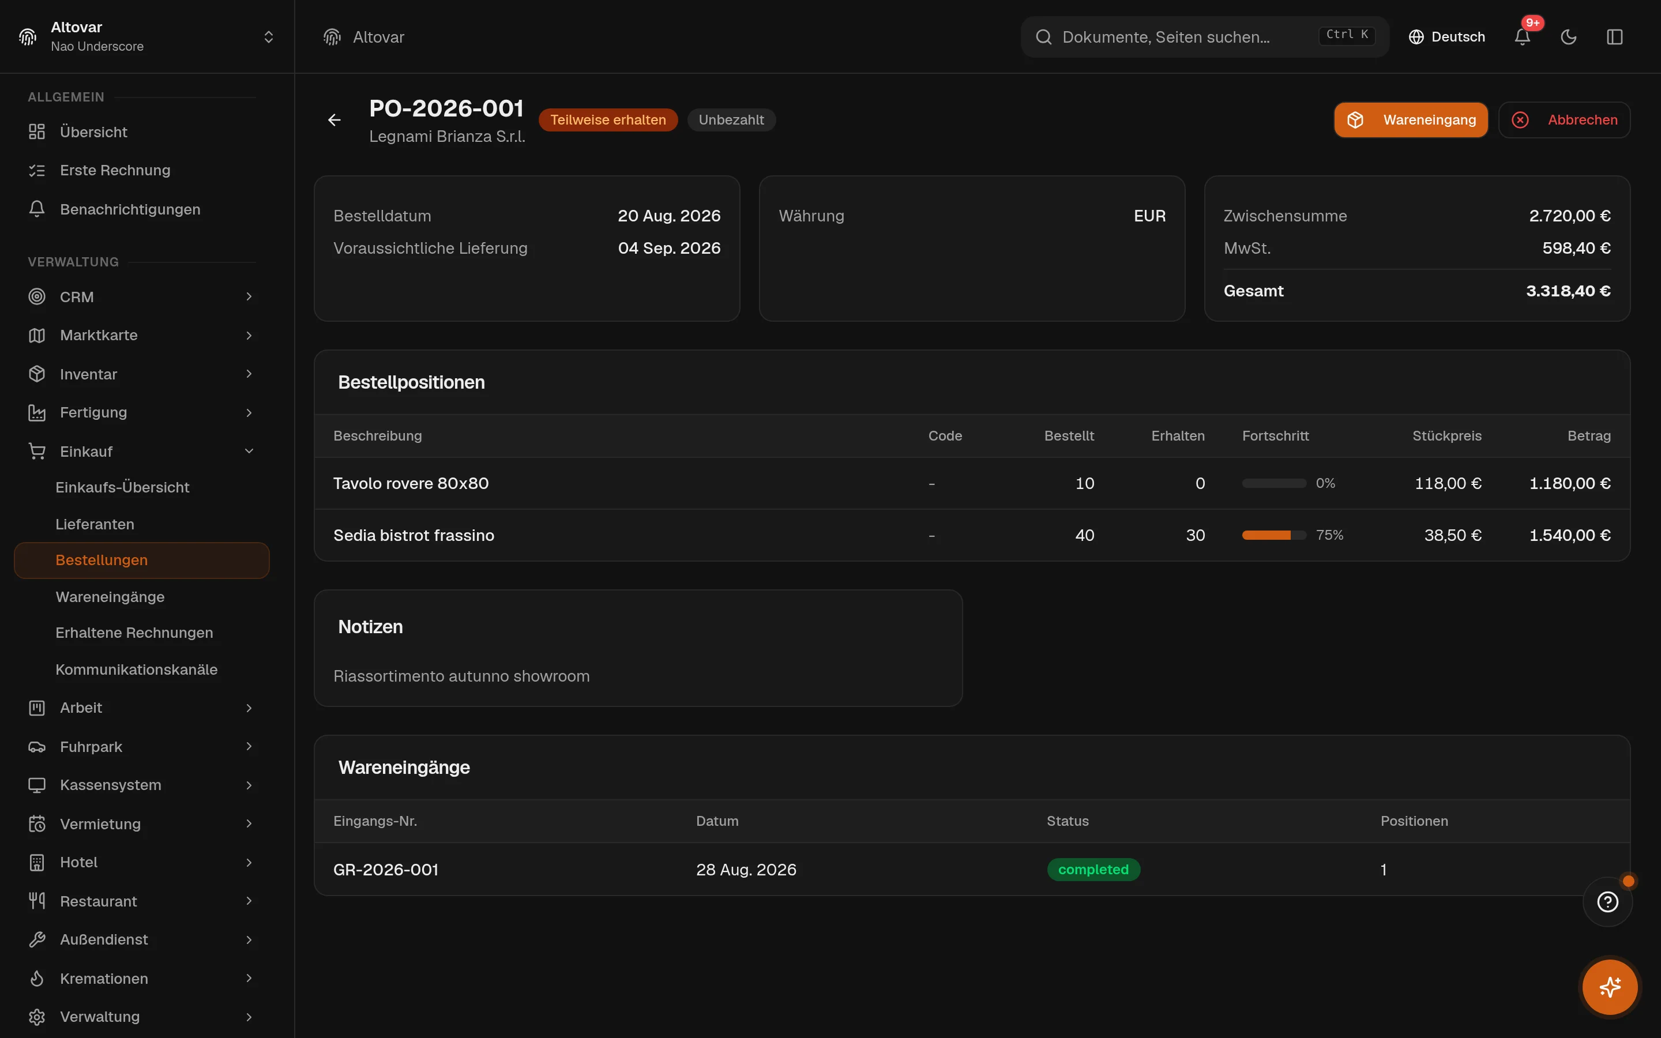Image resolution: width=1661 pixels, height=1038 pixels.
Task: Open the AI sparkle assistant button
Action: tap(1610, 987)
